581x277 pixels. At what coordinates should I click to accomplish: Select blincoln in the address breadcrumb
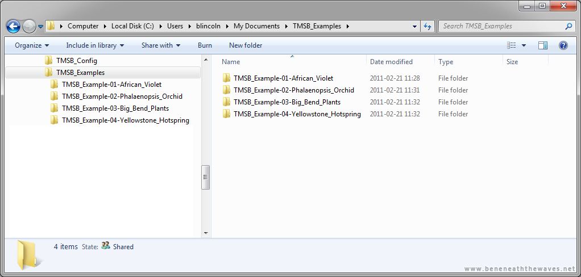208,26
